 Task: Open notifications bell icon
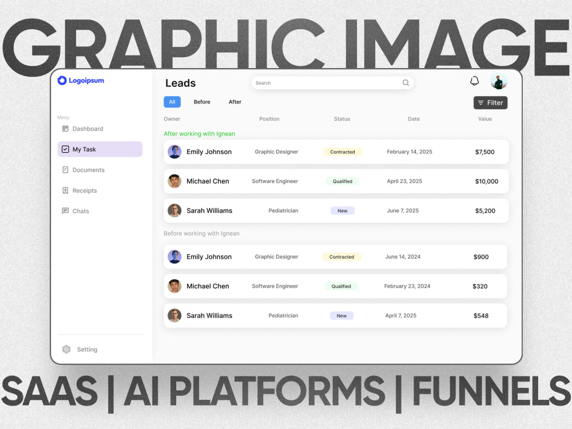pos(474,81)
